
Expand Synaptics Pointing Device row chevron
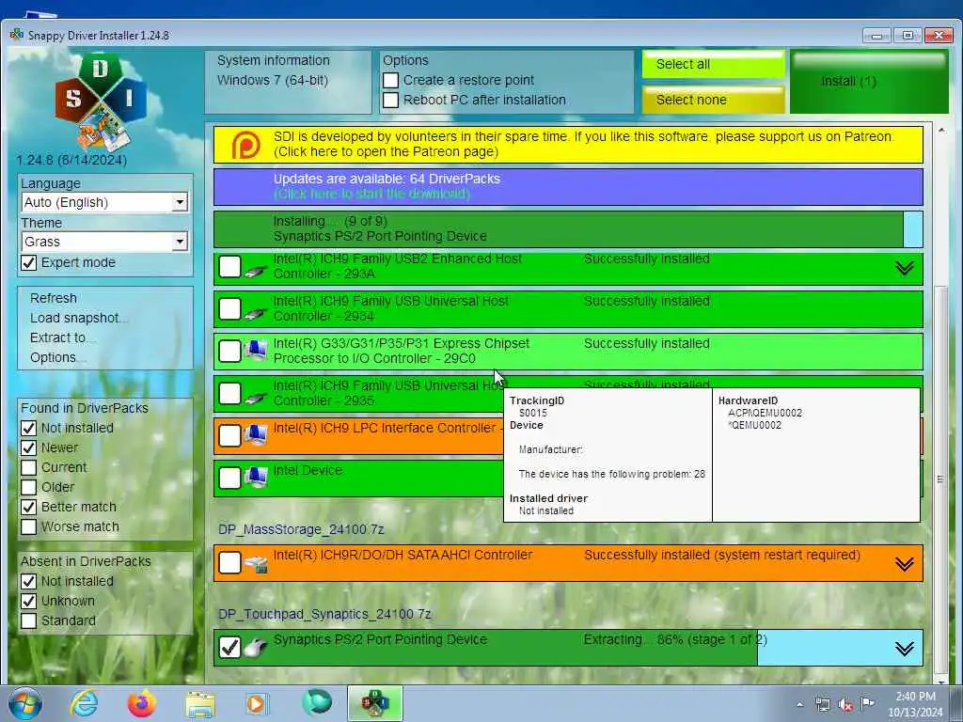pyautogui.click(x=905, y=649)
